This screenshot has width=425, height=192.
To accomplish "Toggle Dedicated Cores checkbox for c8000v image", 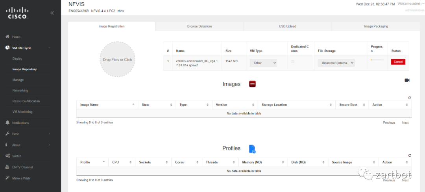I will point(292,62).
